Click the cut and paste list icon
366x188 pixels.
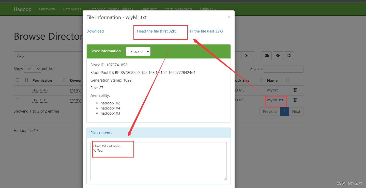289,56
